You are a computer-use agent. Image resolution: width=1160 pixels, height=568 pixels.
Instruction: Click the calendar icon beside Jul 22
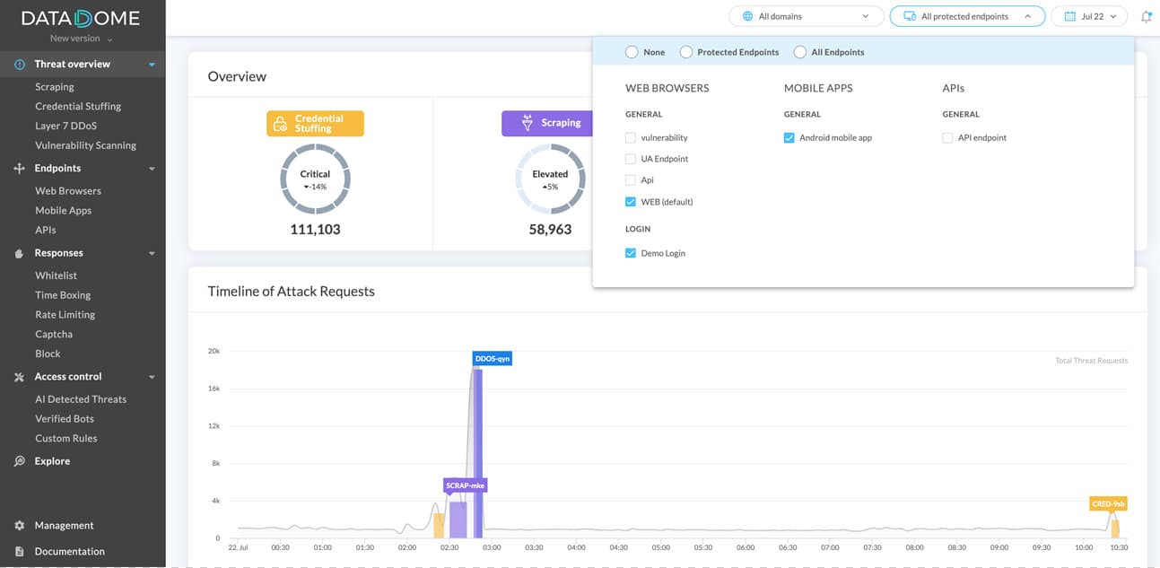coord(1068,16)
